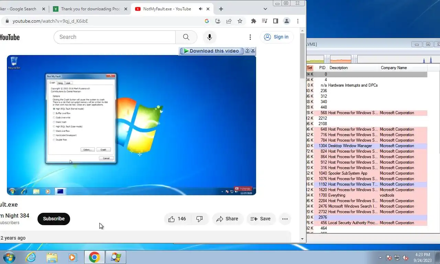Viewport: 440px width, 264px height.
Task: Click muted volume icon in system tray
Action: pos(405,257)
